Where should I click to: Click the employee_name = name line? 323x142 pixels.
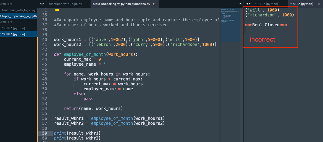pyautogui.click(x=108, y=89)
